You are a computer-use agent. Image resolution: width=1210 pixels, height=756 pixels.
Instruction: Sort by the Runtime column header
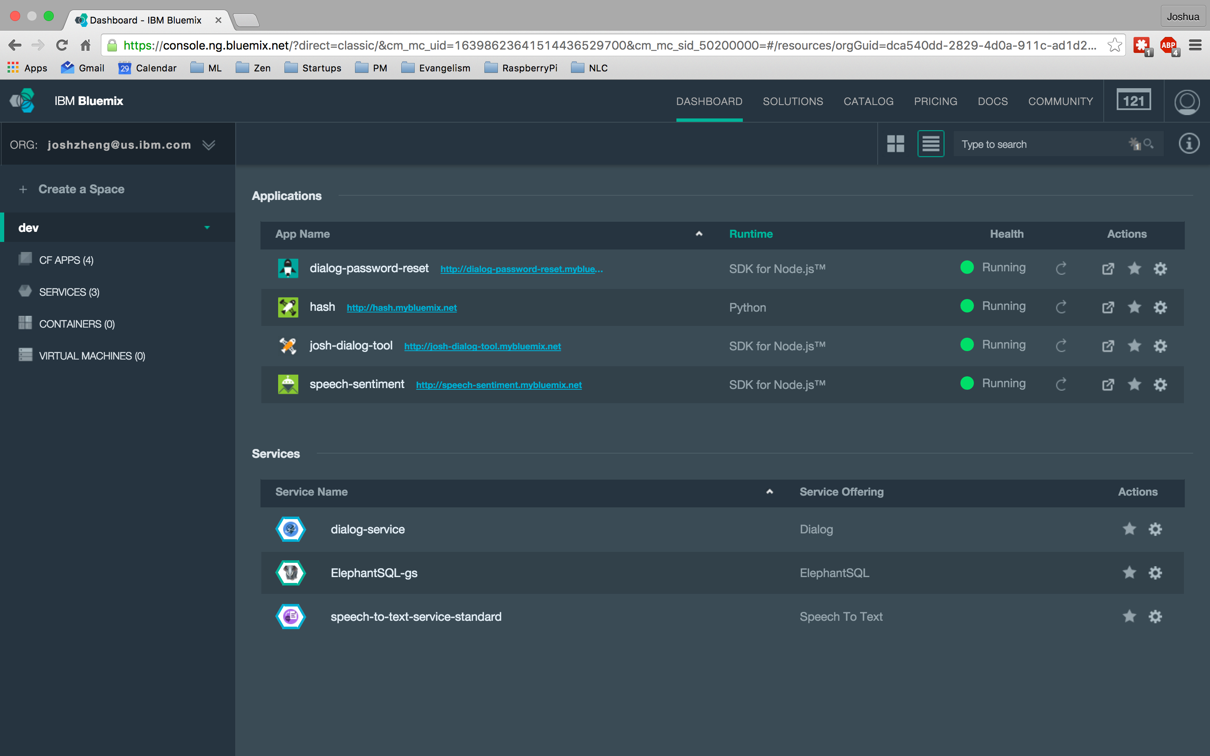pos(750,234)
